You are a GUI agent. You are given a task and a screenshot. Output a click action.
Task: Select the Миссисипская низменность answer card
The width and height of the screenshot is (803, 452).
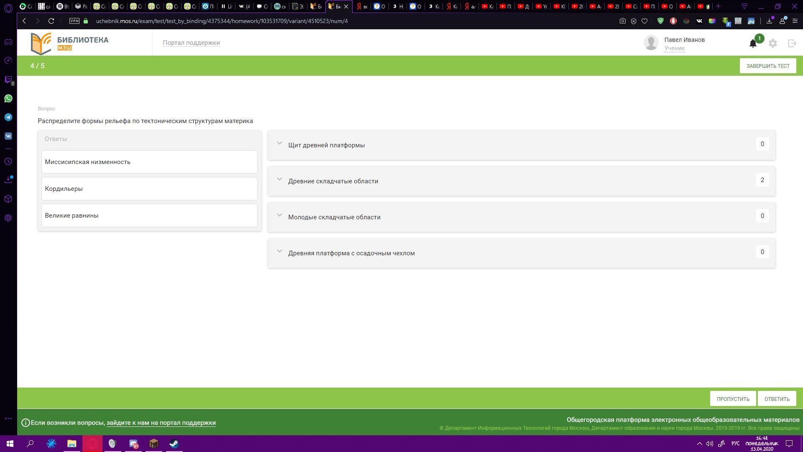149,162
